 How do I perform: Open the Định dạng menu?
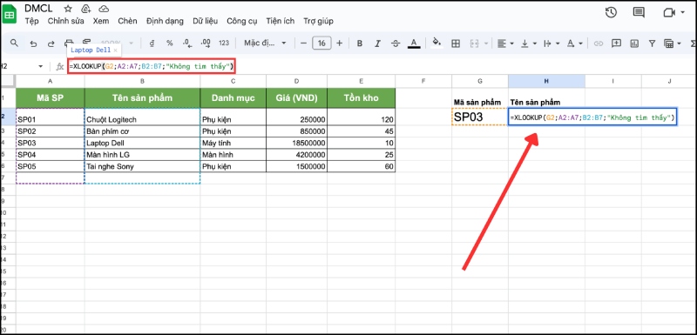tap(165, 21)
